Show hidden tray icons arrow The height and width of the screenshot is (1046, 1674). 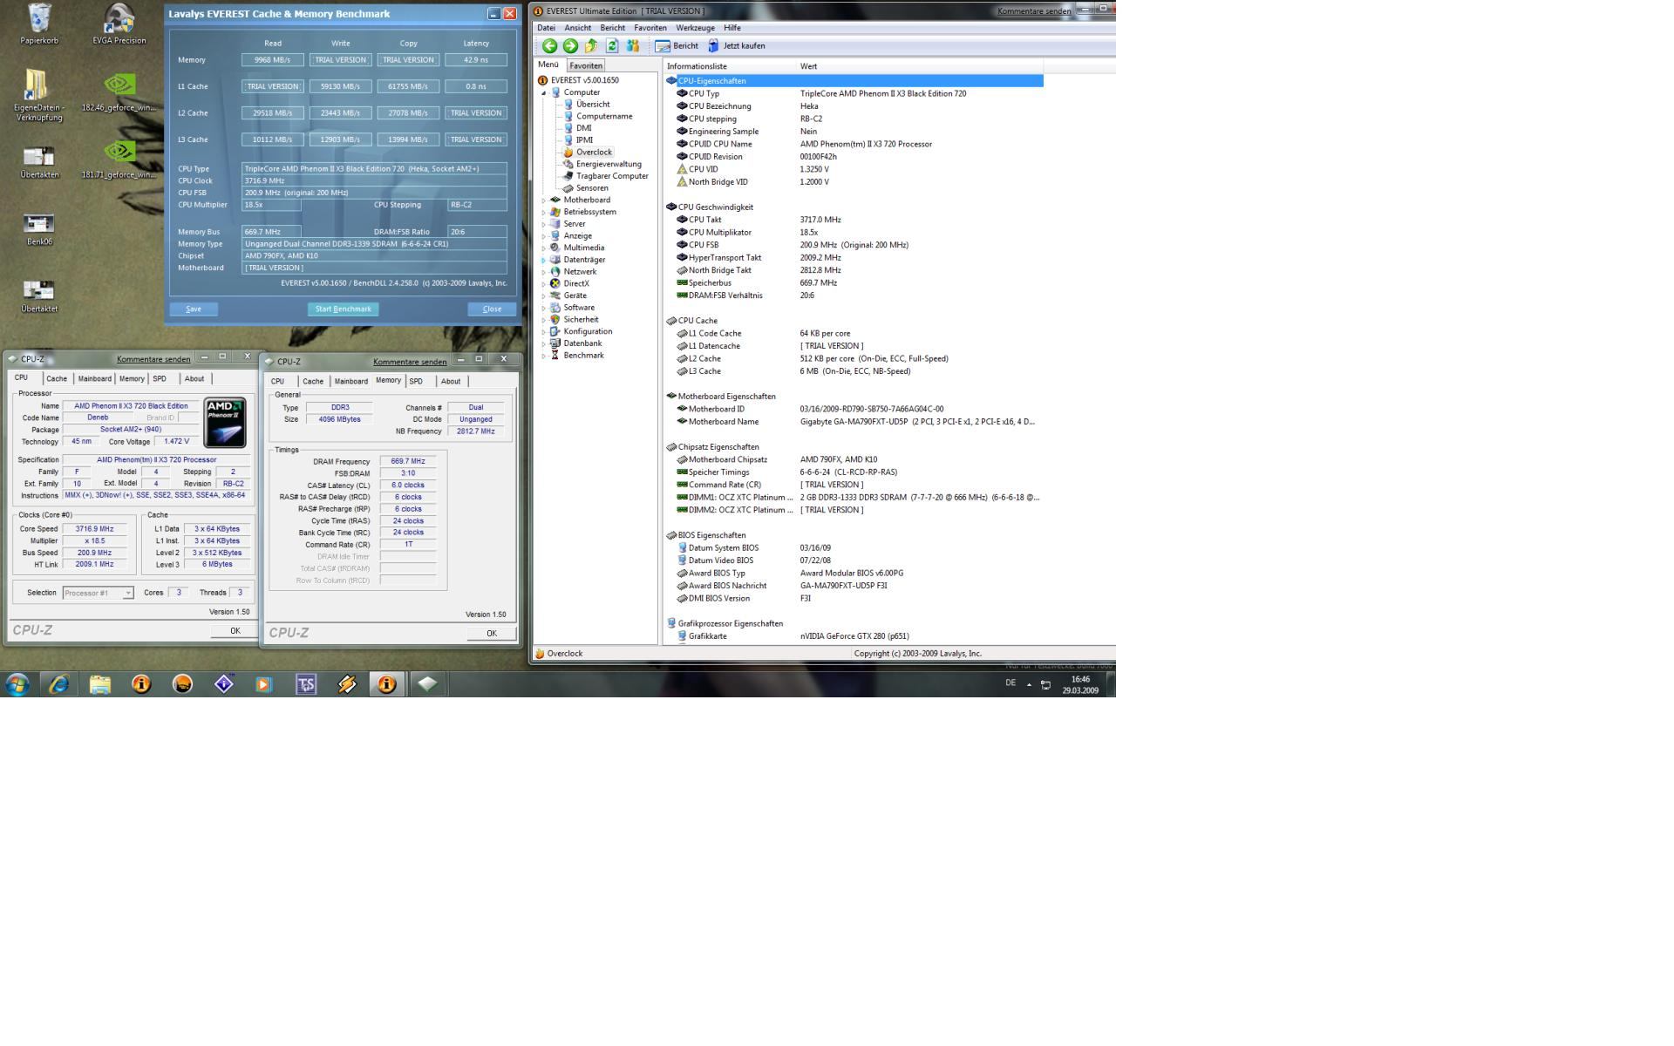coord(1029,684)
